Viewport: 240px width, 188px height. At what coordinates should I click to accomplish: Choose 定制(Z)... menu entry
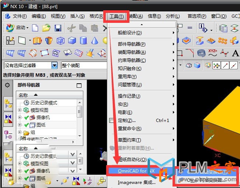click(x=143, y=121)
